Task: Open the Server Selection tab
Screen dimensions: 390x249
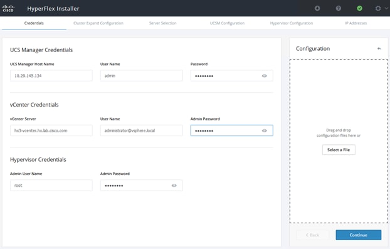Action: pyautogui.click(x=162, y=23)
